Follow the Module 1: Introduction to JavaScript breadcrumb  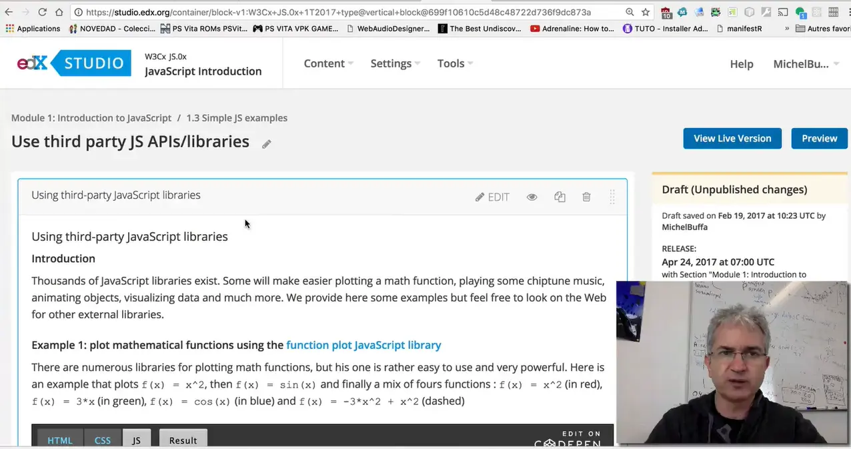click(x=91, y=118)
